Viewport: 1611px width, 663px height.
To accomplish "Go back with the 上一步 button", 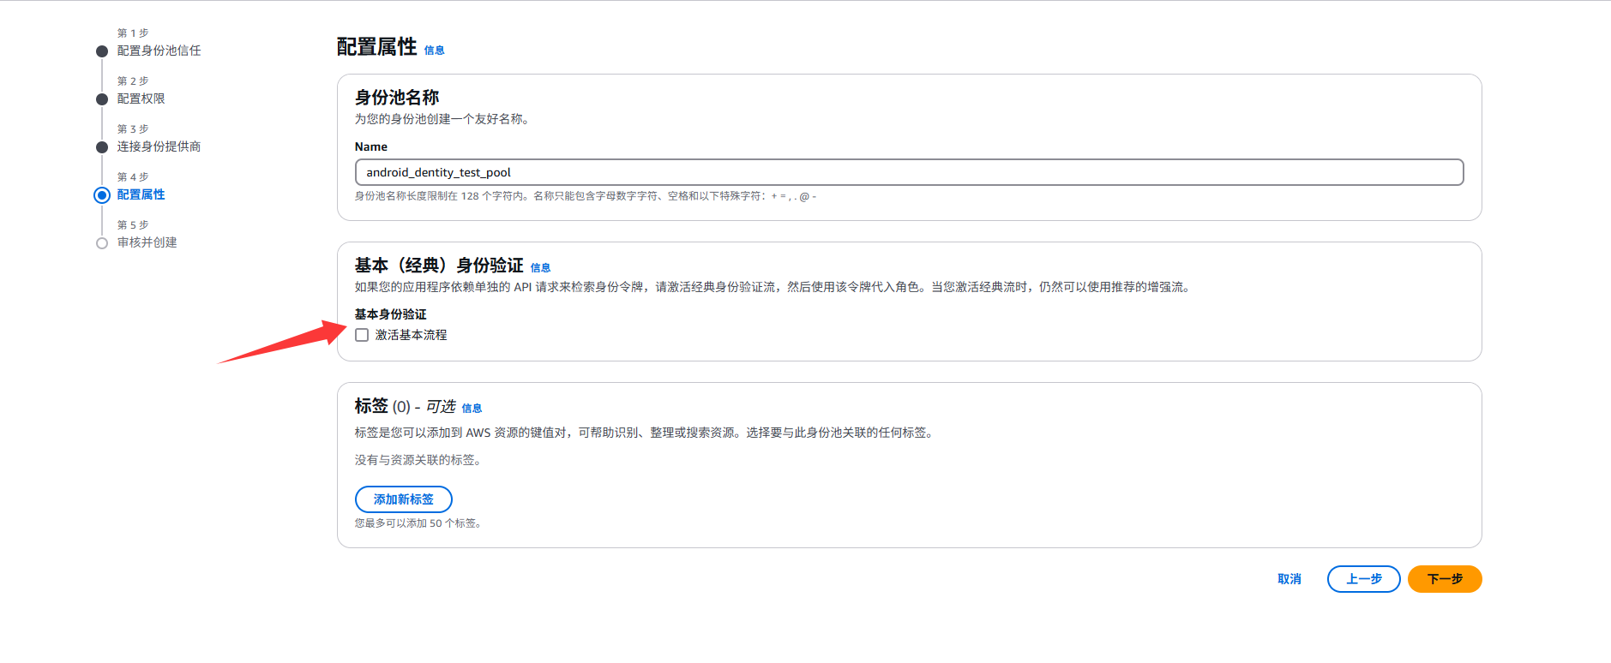I will tap(1363, 579).
